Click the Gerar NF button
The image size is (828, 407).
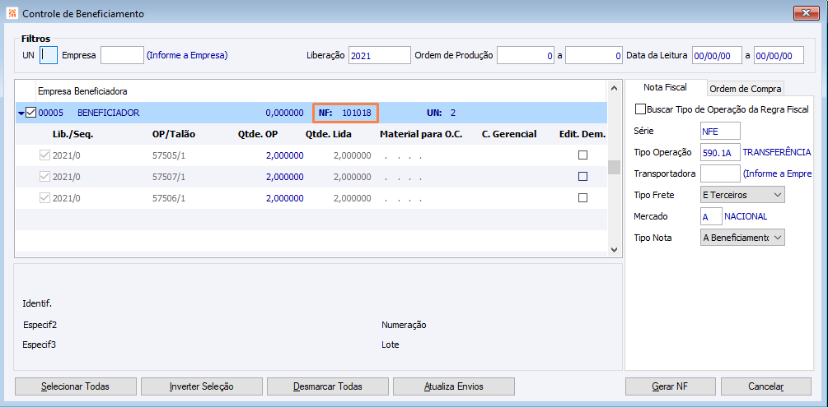671,386
